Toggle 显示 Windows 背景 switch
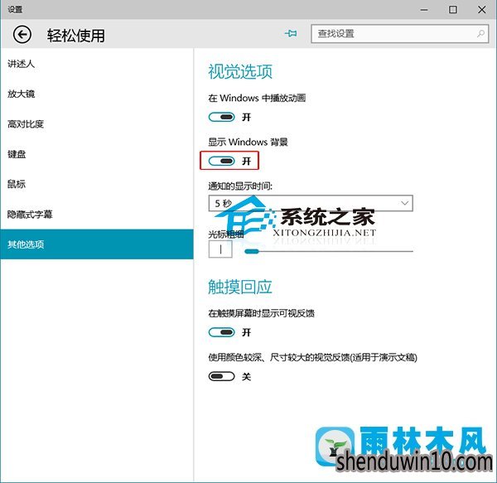 pyautogui.click(x=221, y=161)
